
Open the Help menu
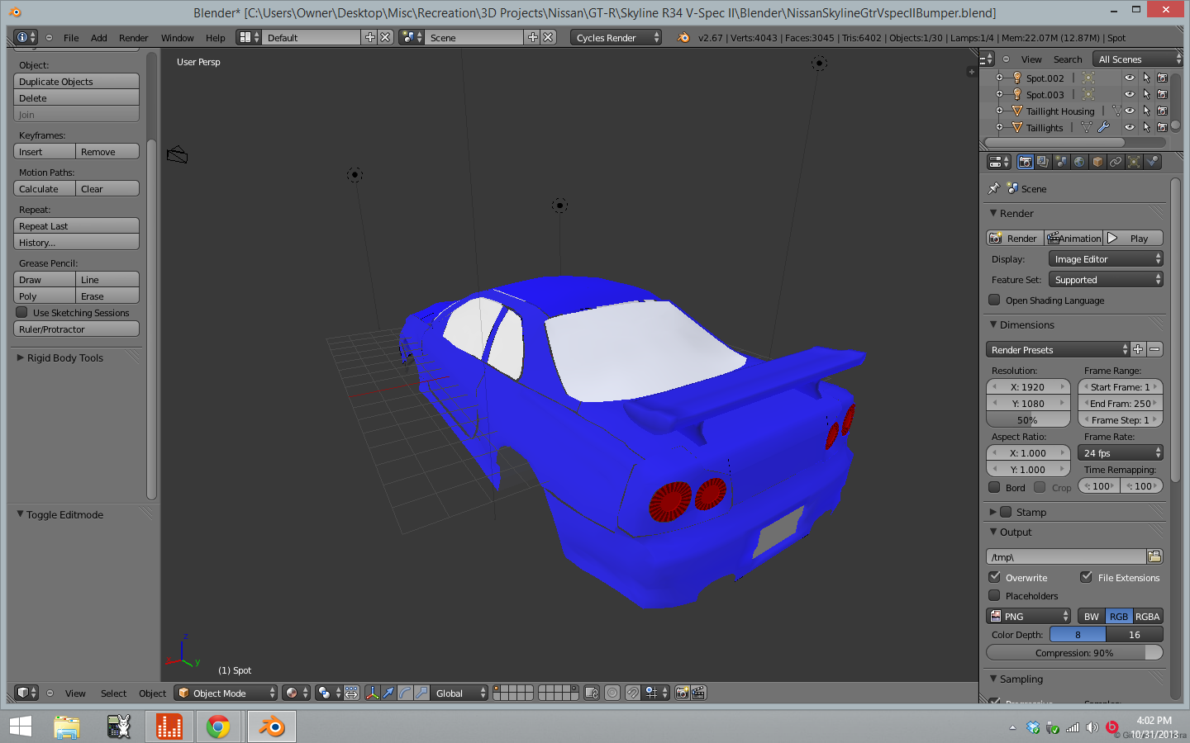[x=215, y=37]
